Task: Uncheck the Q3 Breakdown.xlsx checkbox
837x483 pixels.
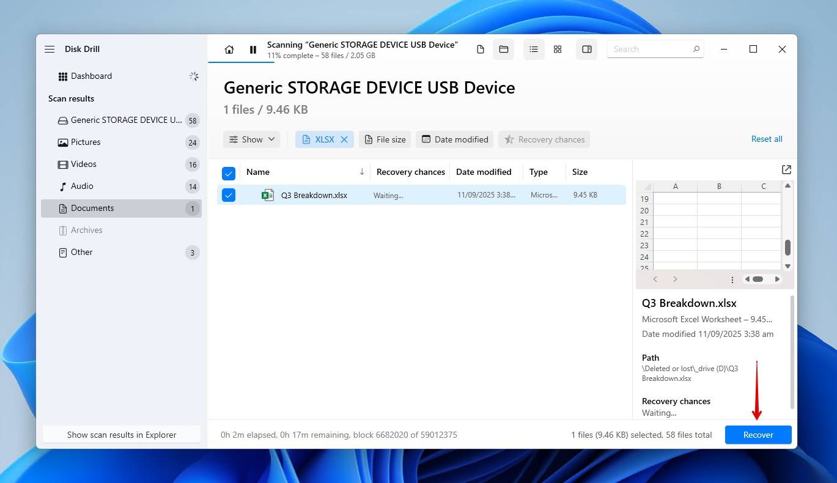Action: (x=229, y=196)
